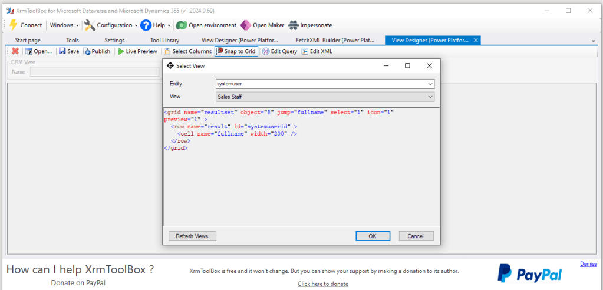The height and width of the screenshot is (290, 603).
Task: Click Edit Query in toolbar
Action: [279, 51]
